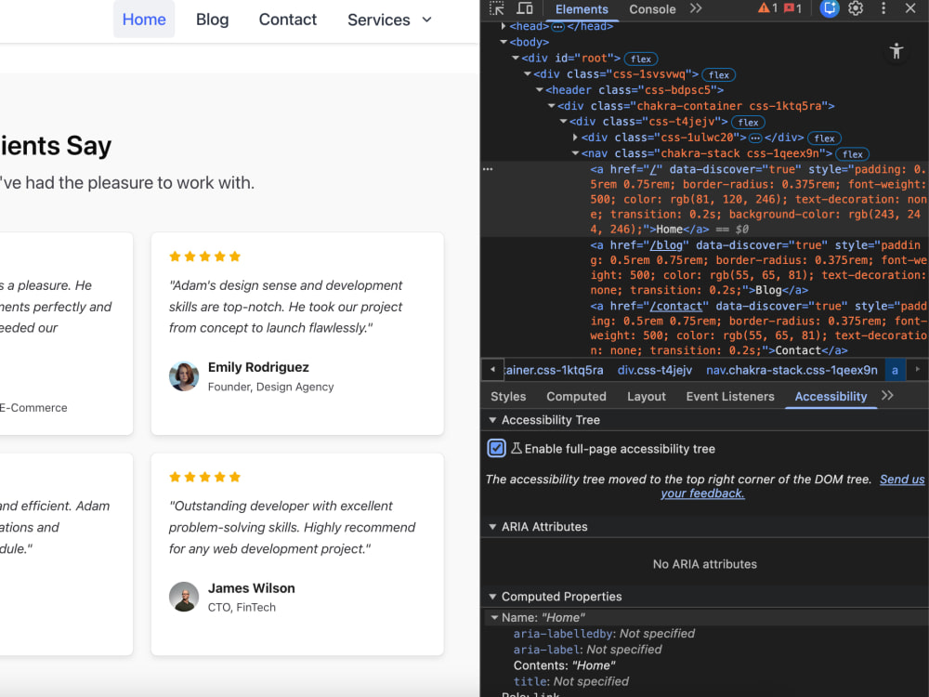Screen dimensions: 929x697
Task: Collapse the Computed Properties section
Action: (491, 597)
